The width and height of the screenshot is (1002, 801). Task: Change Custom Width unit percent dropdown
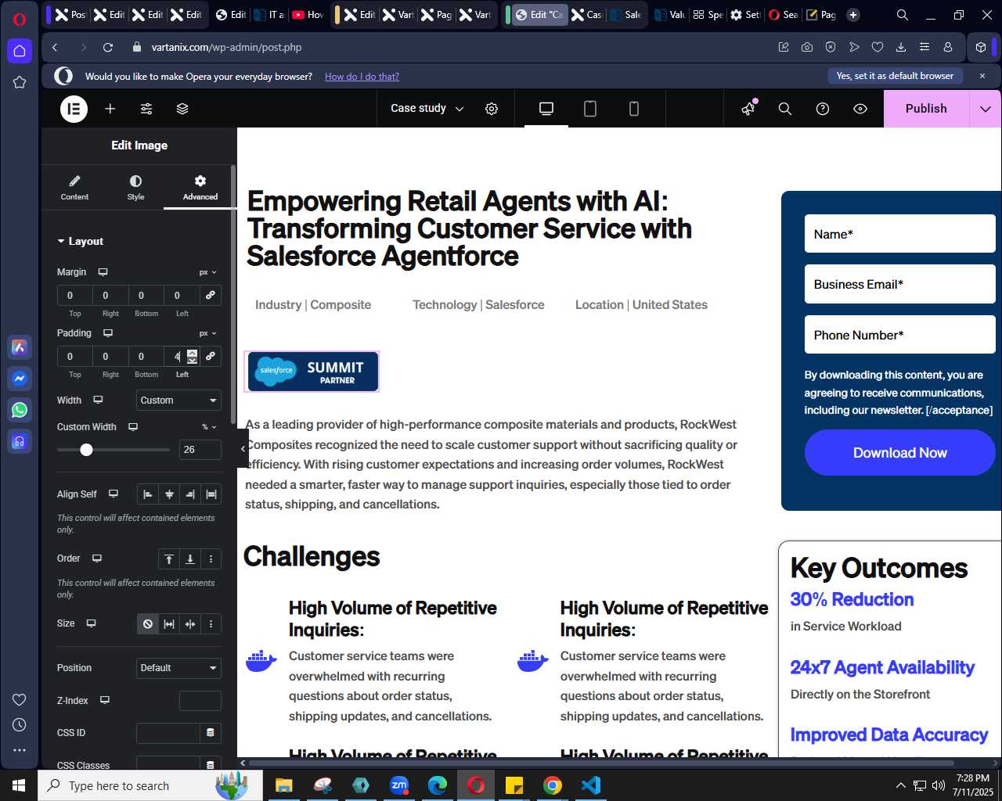[x=210, y=427]
